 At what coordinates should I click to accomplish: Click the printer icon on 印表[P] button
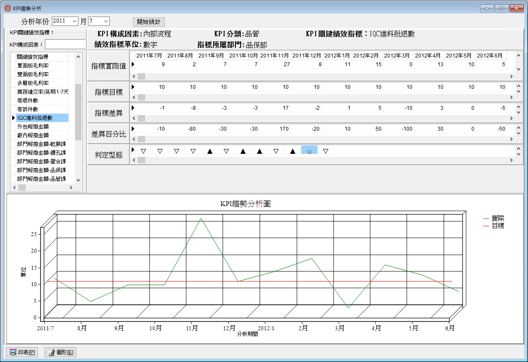[x=14, y=352]
